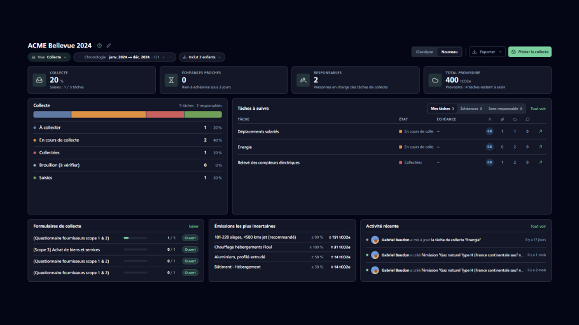579x325 pixels.
Task: Click the GB avatar on the Energie row
Action: click(490, 147)
